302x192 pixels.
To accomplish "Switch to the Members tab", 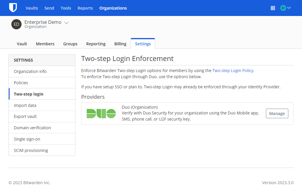I will click(45, 44).
